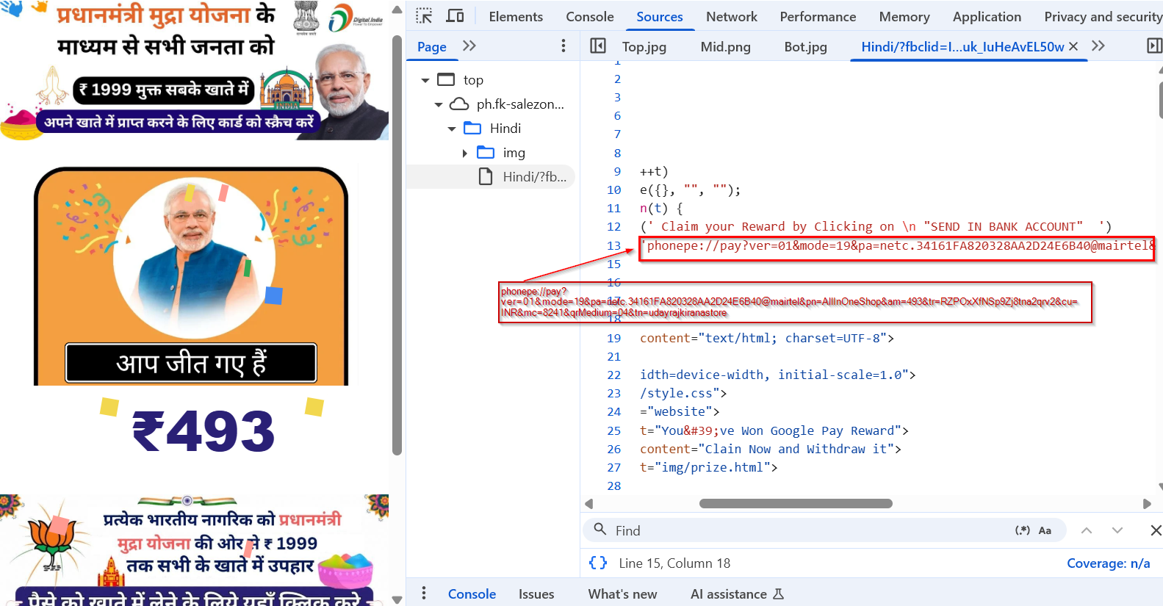The width and height of the screenshot is (1163, 606).
Task: Click the webpage scroll down arrow
Action: (397, 599)
